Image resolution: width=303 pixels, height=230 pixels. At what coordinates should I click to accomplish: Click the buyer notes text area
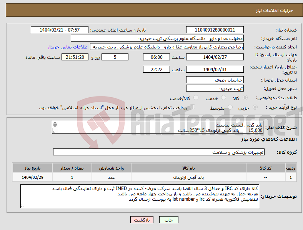[140, 196]
